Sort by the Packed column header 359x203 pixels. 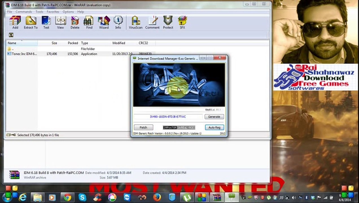69,43
